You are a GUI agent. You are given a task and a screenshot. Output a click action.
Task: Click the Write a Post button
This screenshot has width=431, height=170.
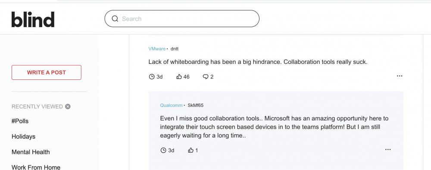pos(47,72)
